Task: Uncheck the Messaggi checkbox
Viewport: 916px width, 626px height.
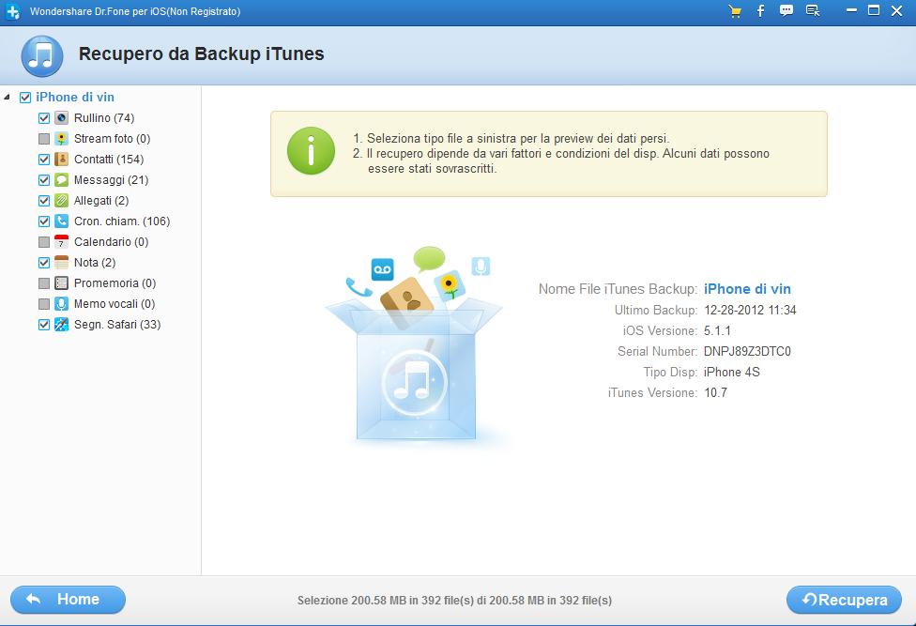Action: [x=44, y=180]
